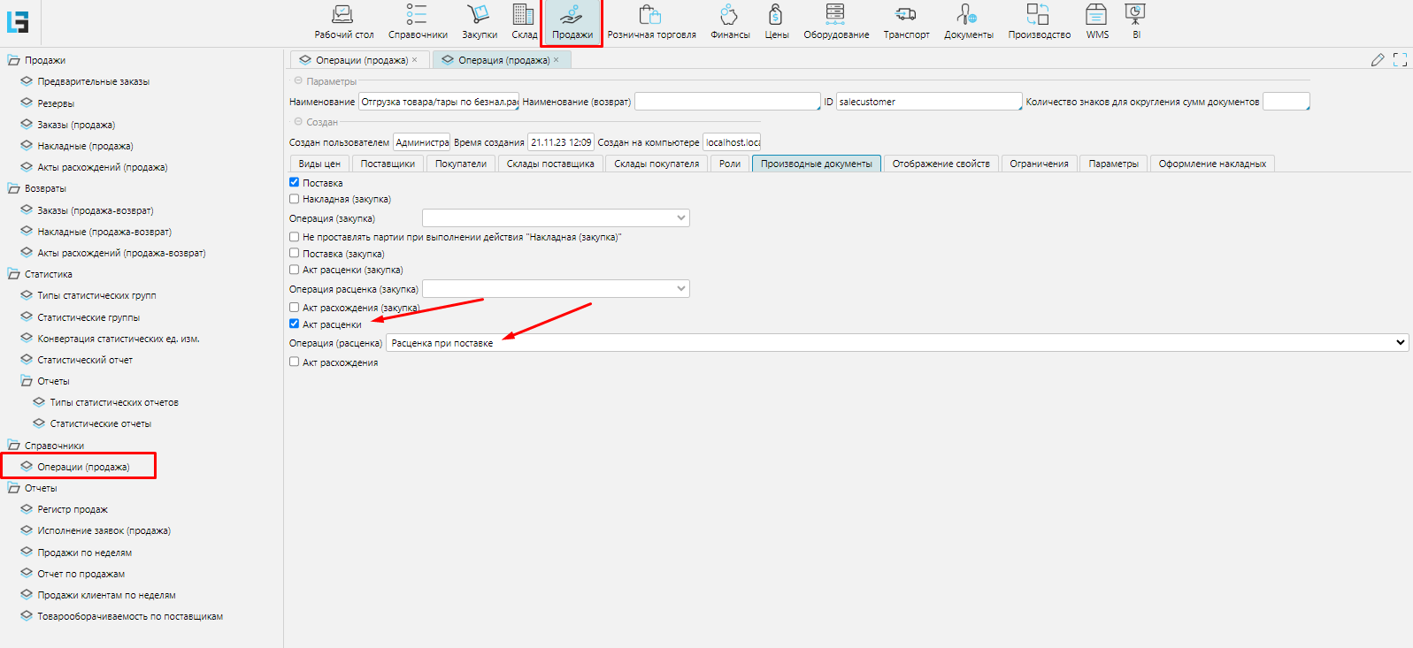Viewport: 1413px width, 648px height.
Task: Open the Рабочий стол module icon
Action: click(343, 16)
